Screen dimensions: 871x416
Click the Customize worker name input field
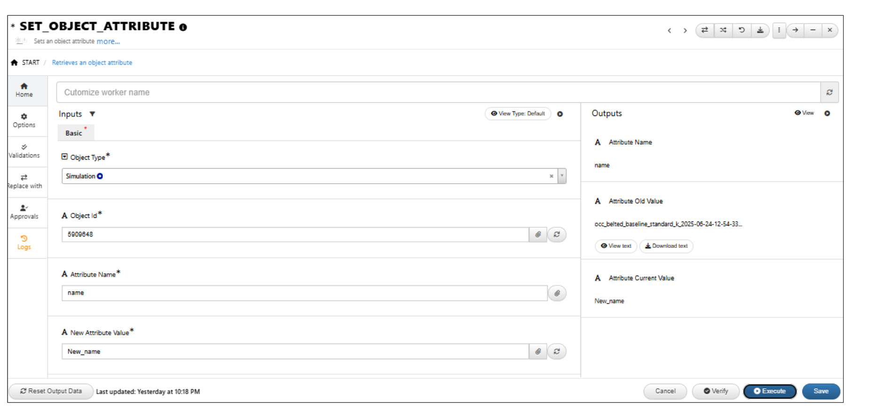coord(438,92)
